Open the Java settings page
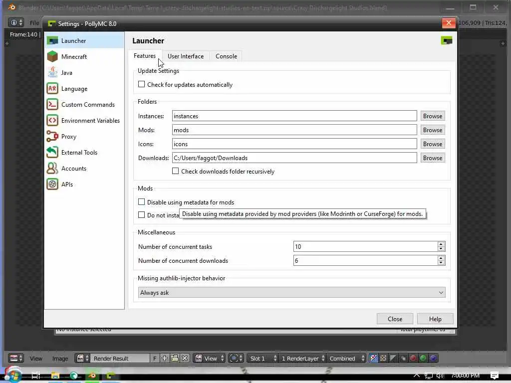 [84, 73]
